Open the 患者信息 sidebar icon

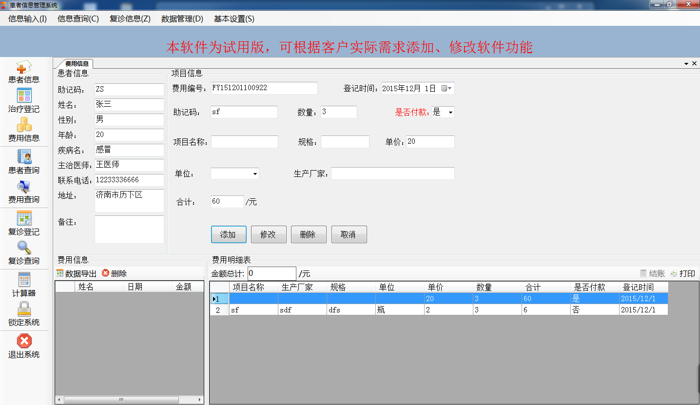point(23,68)
